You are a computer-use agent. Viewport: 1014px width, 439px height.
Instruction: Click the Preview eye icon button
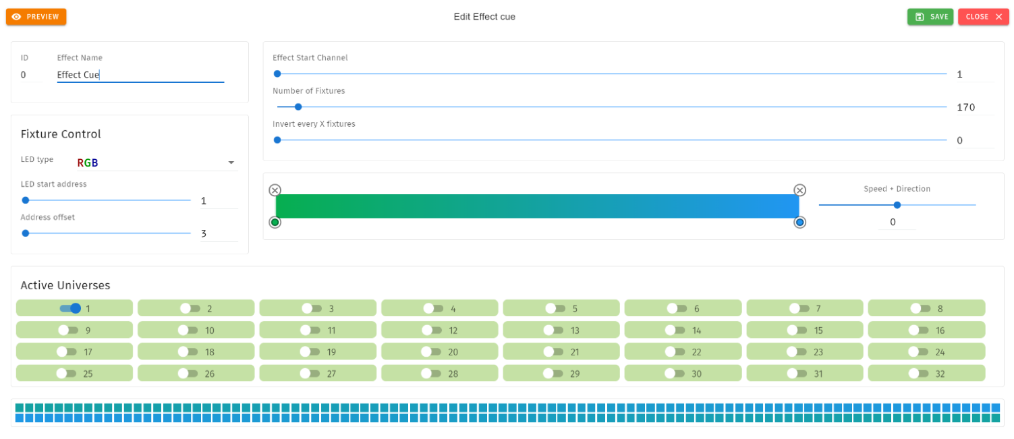[x=36, y=17]
